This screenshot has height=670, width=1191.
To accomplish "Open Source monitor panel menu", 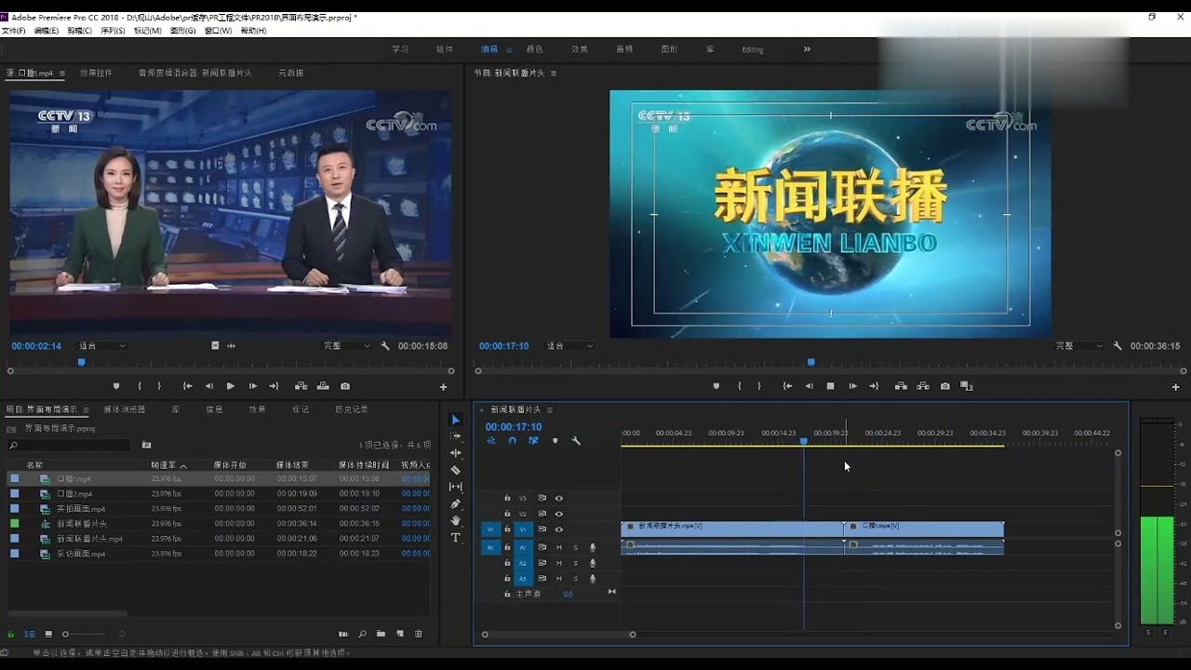I will click(63, 73).
